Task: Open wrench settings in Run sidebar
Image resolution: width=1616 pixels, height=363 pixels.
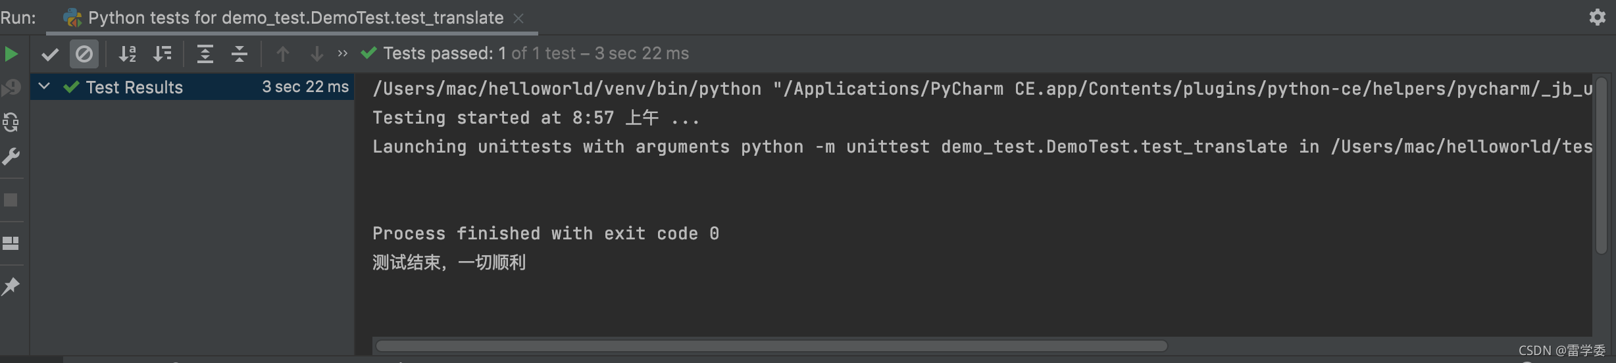Action: 11,157
